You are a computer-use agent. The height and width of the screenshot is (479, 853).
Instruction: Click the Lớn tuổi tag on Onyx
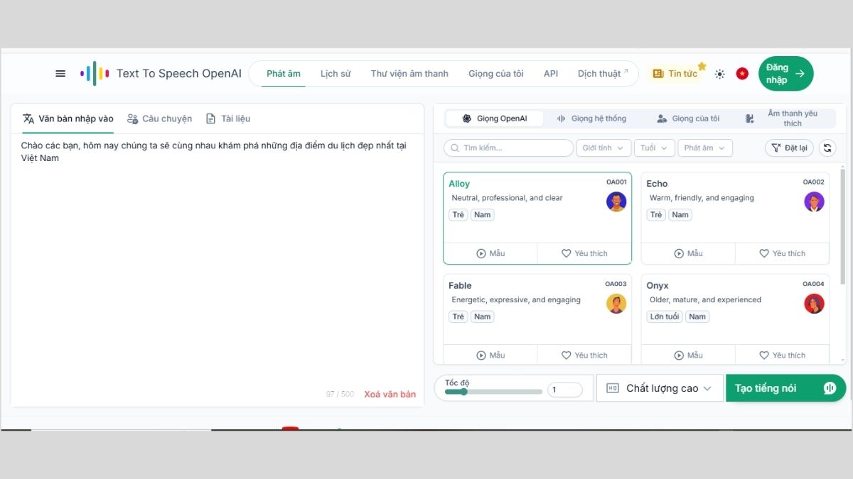click(665, 316)
